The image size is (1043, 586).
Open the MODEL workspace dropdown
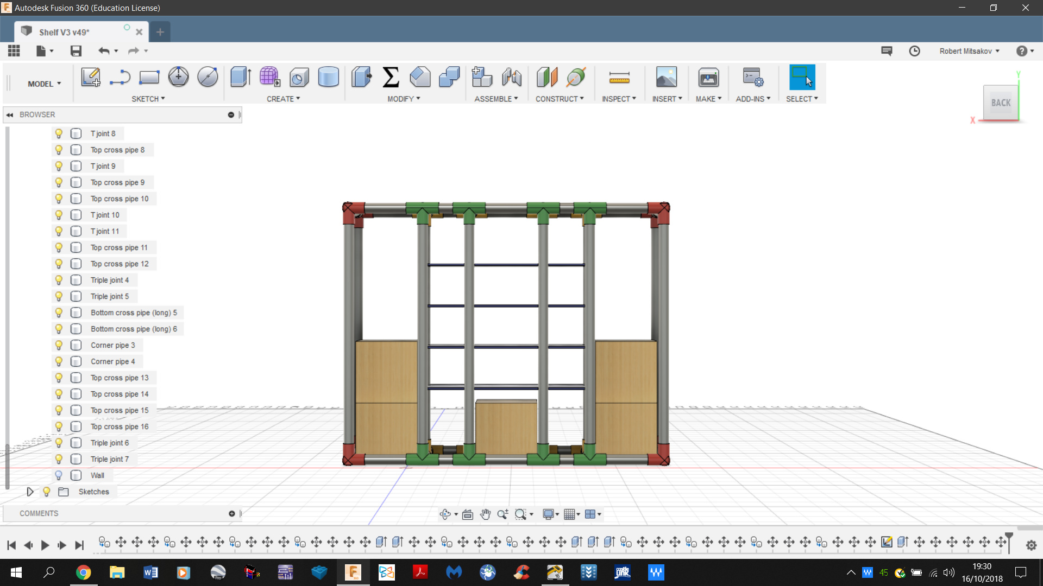click(45, 84)
